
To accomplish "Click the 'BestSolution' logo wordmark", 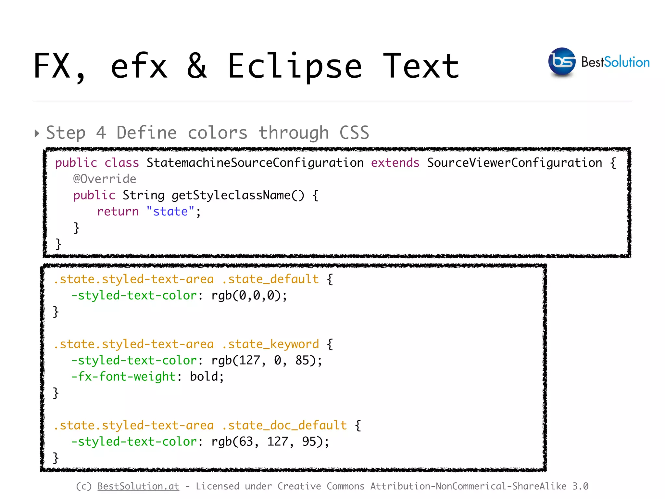I will click(615, 62).
